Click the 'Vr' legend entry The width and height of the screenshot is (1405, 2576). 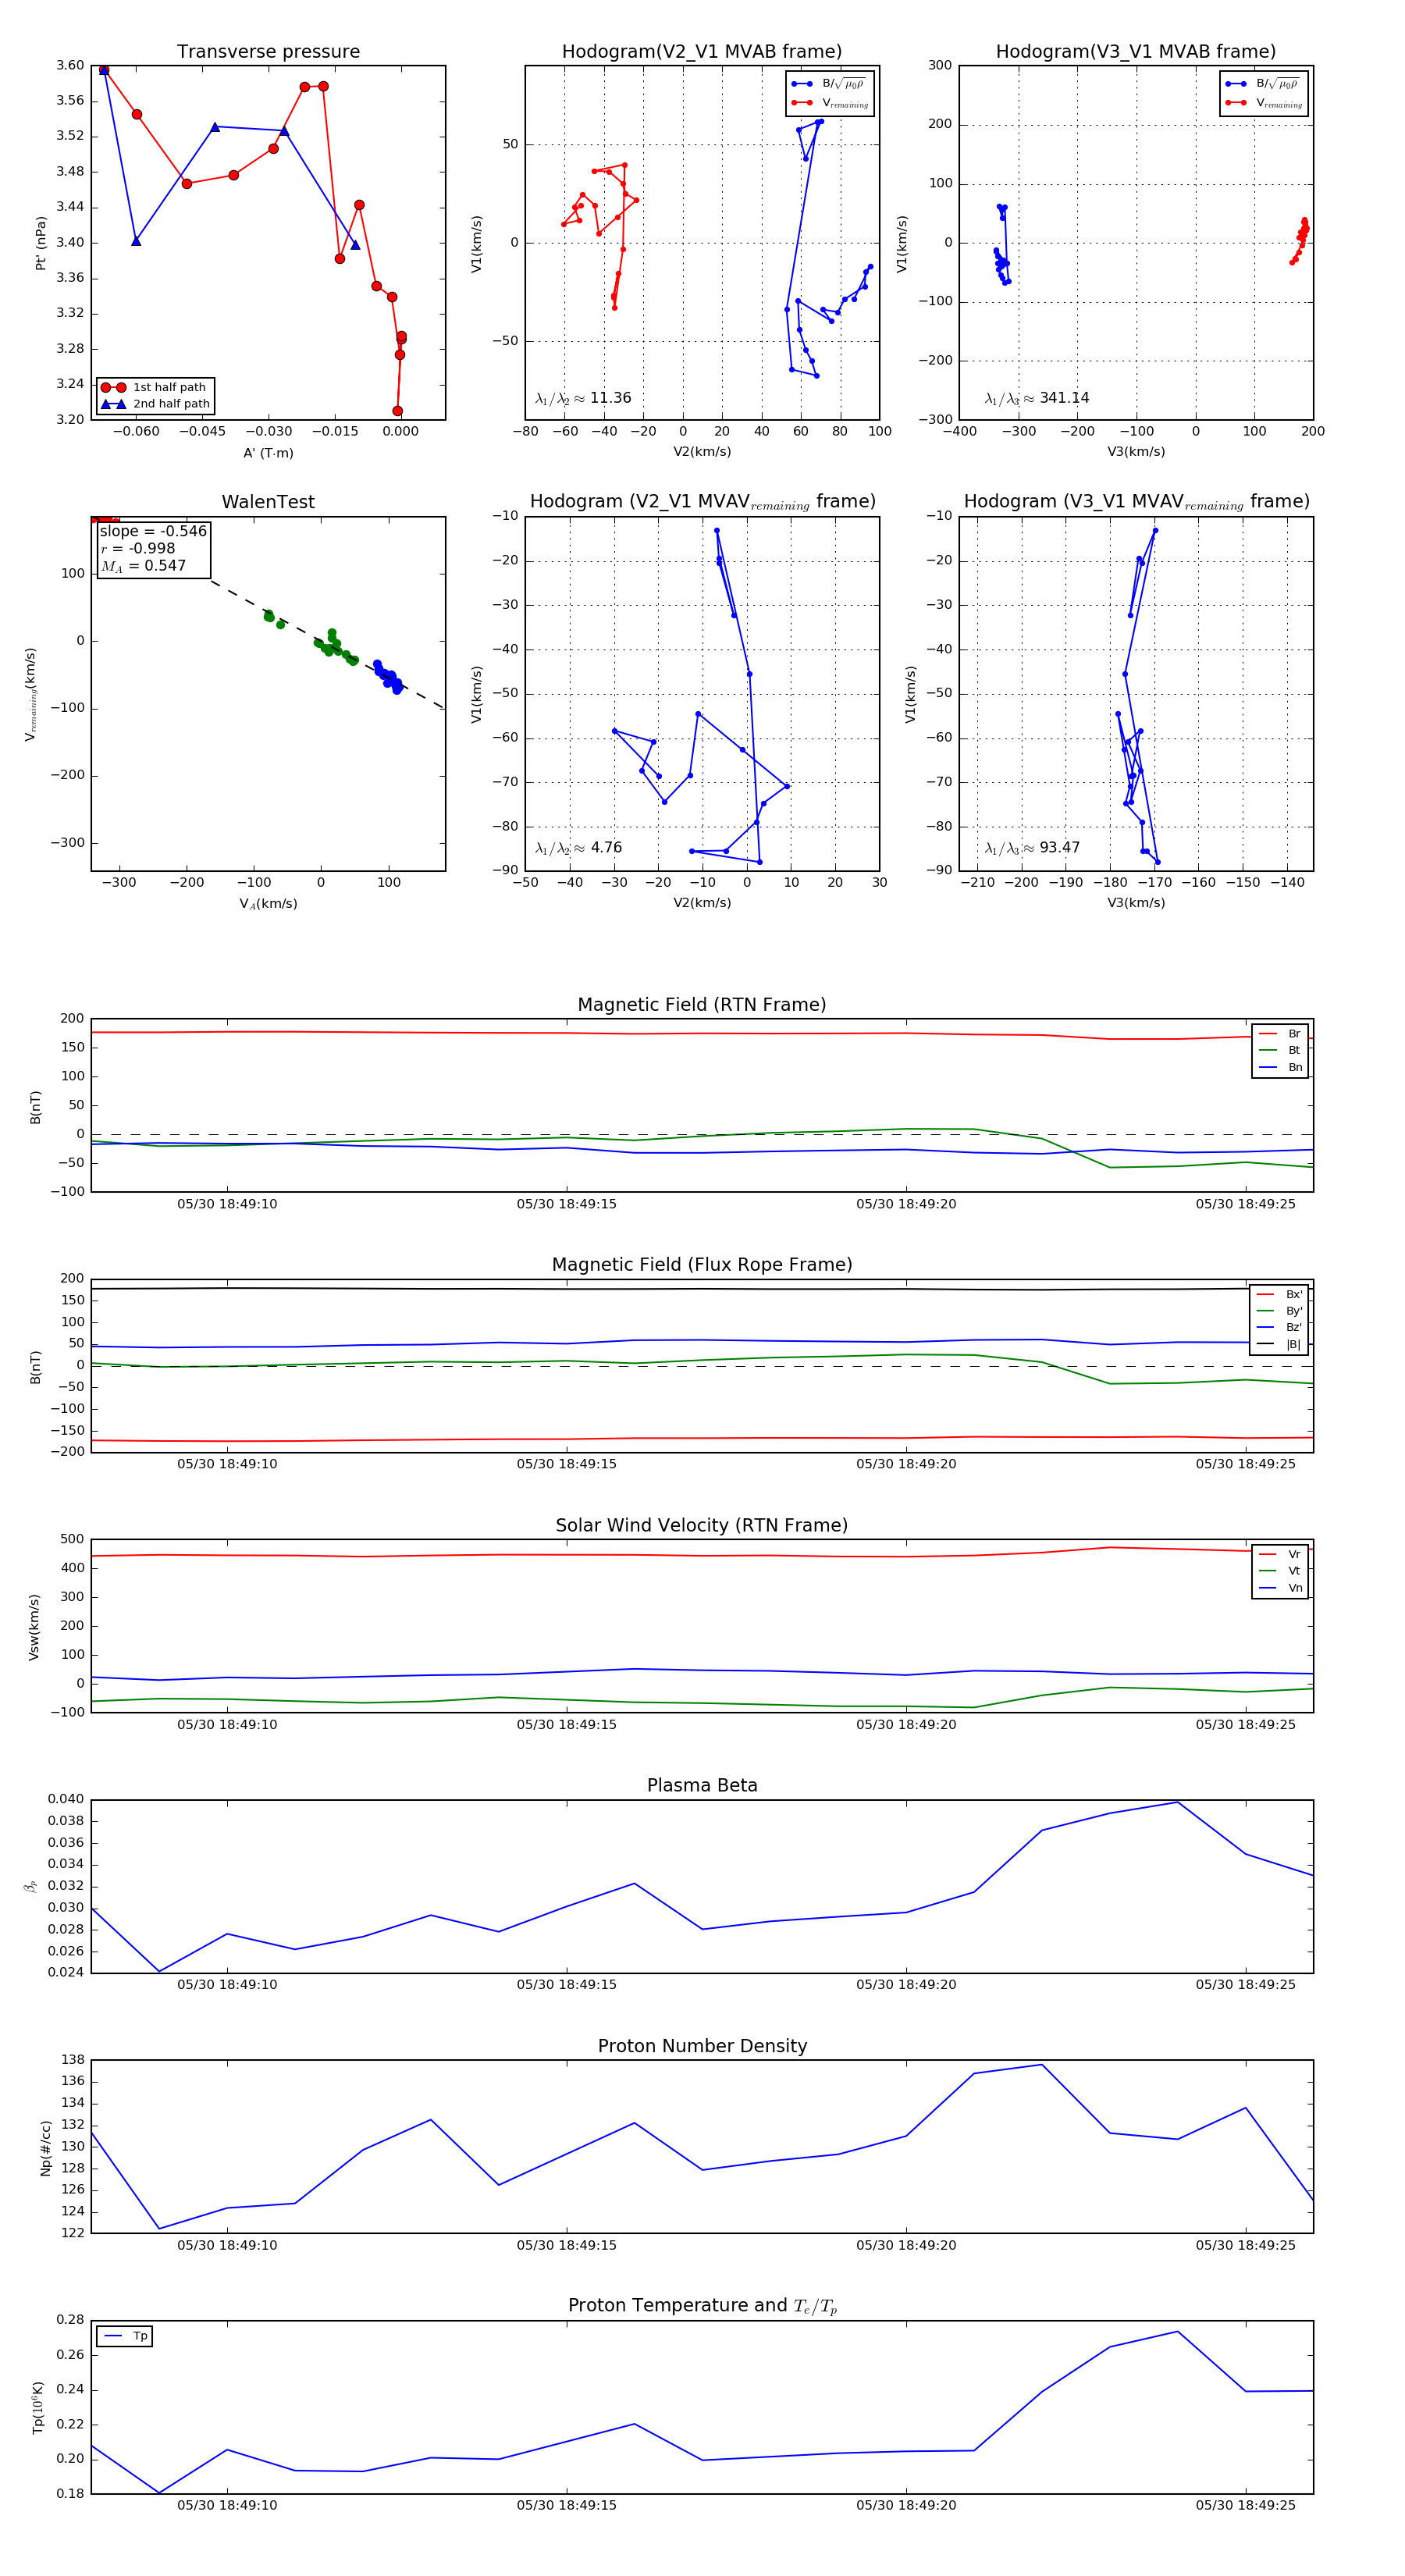pos(1280,1554)
